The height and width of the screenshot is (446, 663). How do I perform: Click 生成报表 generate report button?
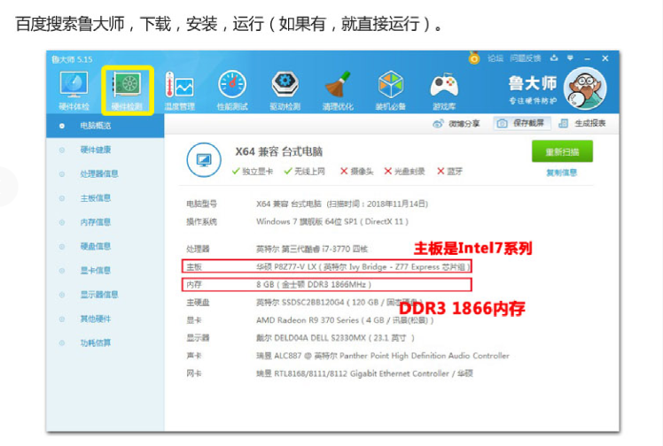coord(582,123)
